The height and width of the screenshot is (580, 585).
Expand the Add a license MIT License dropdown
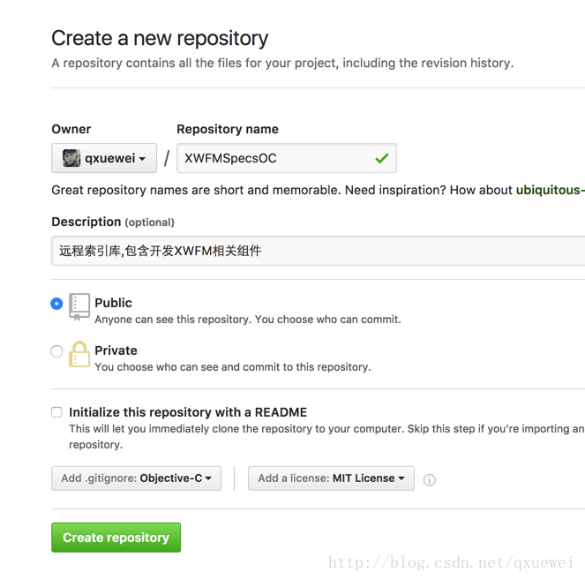coord(331,478)
